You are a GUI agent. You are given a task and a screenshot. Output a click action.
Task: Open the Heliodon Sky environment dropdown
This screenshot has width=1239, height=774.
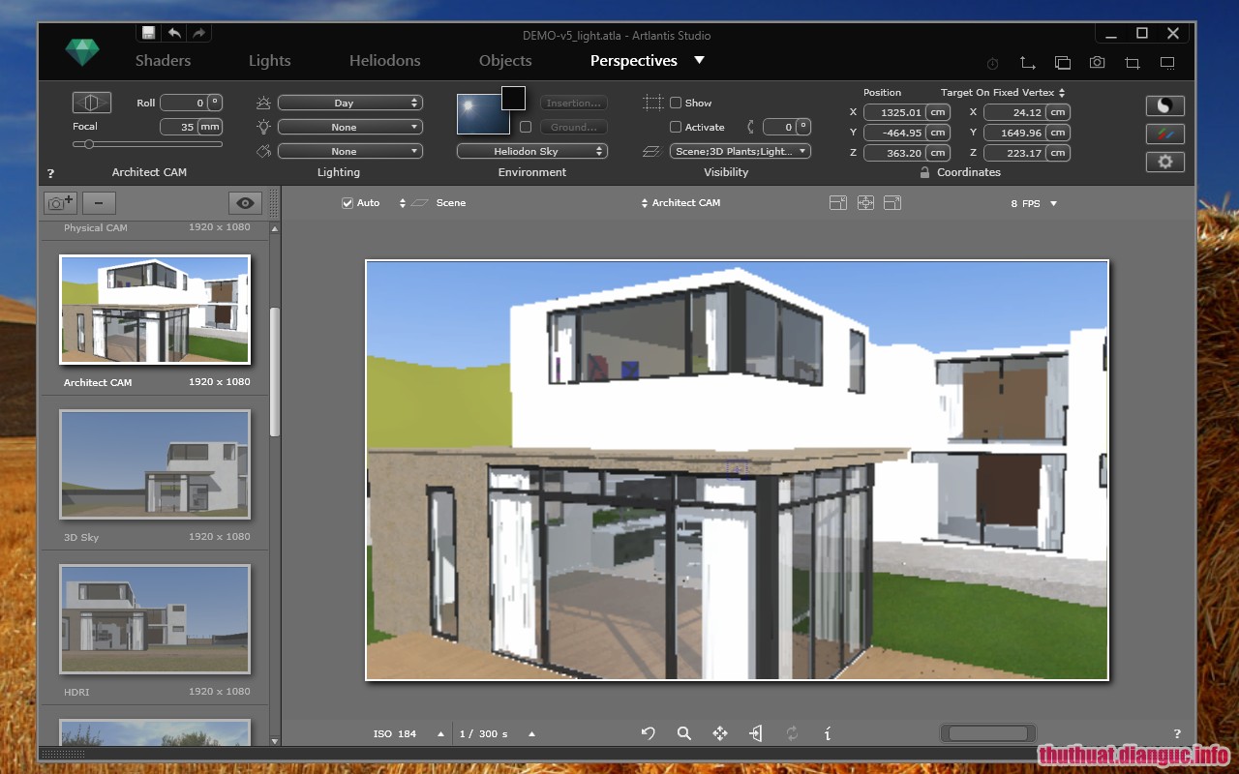tap(532, 151)
